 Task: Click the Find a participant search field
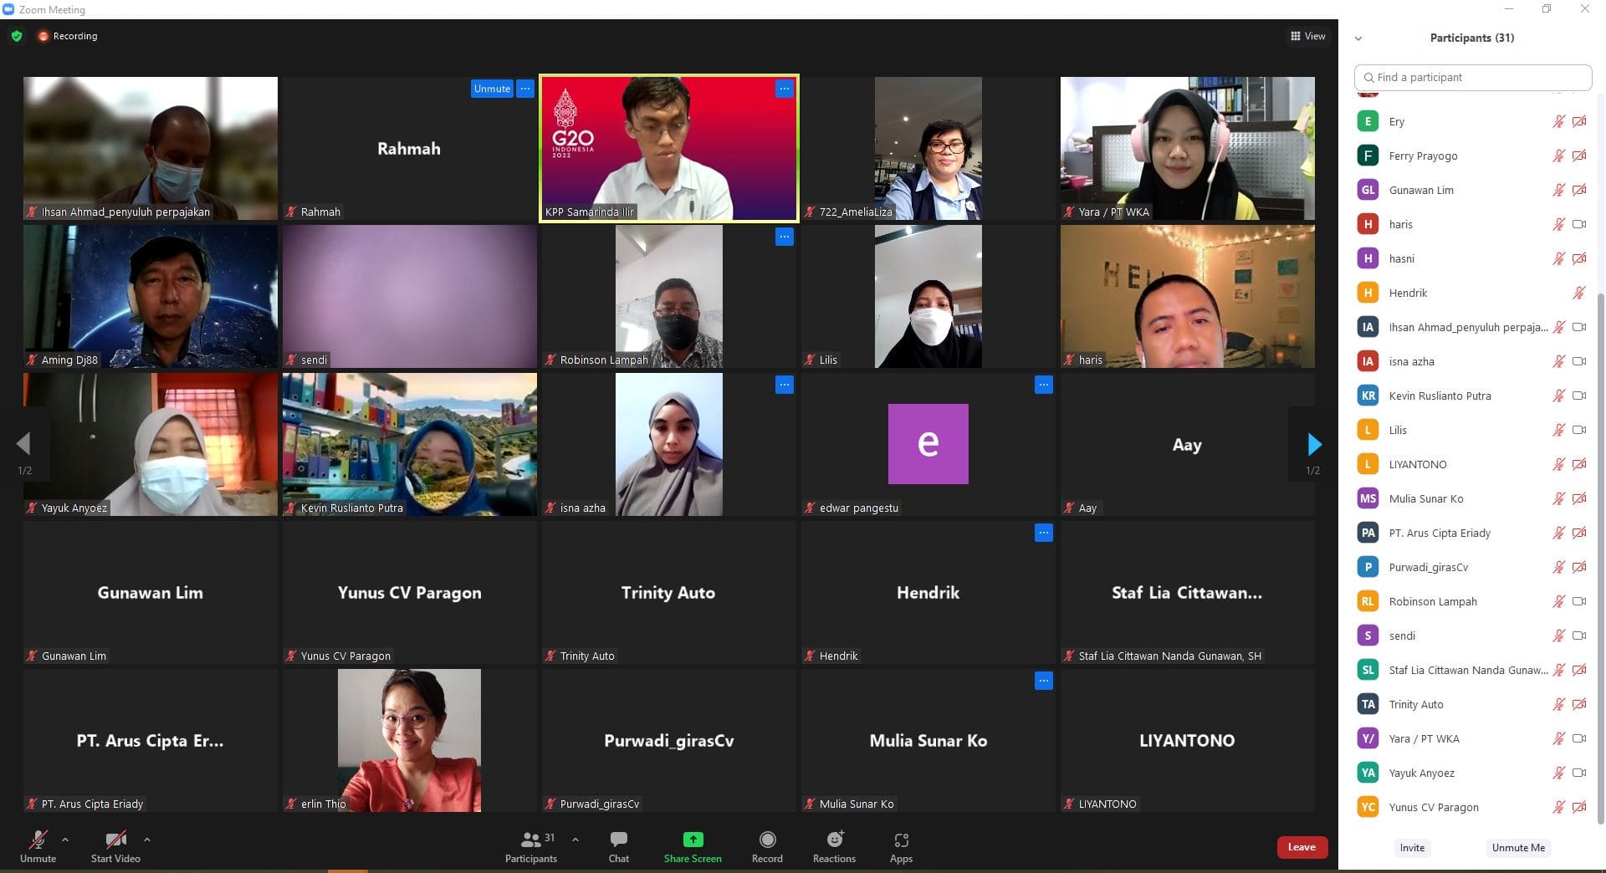pyautogui.click(x=1472, y=77)
